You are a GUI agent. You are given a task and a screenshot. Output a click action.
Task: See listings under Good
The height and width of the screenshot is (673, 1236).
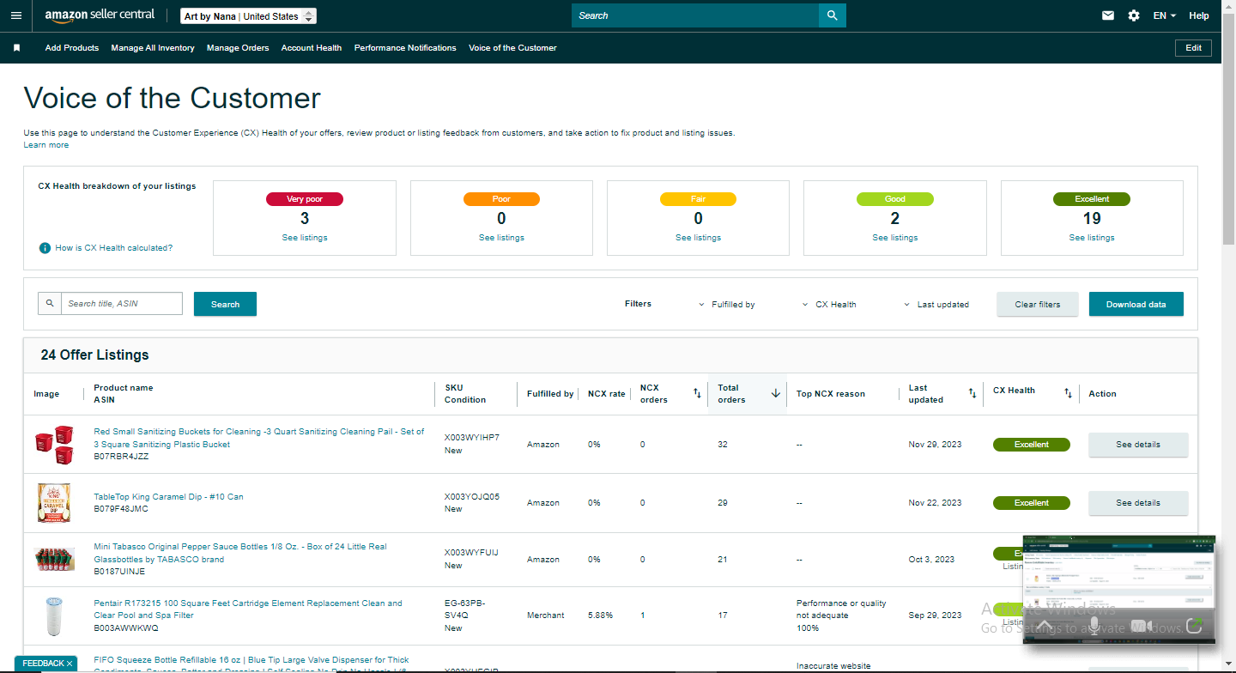coord(894,238)
